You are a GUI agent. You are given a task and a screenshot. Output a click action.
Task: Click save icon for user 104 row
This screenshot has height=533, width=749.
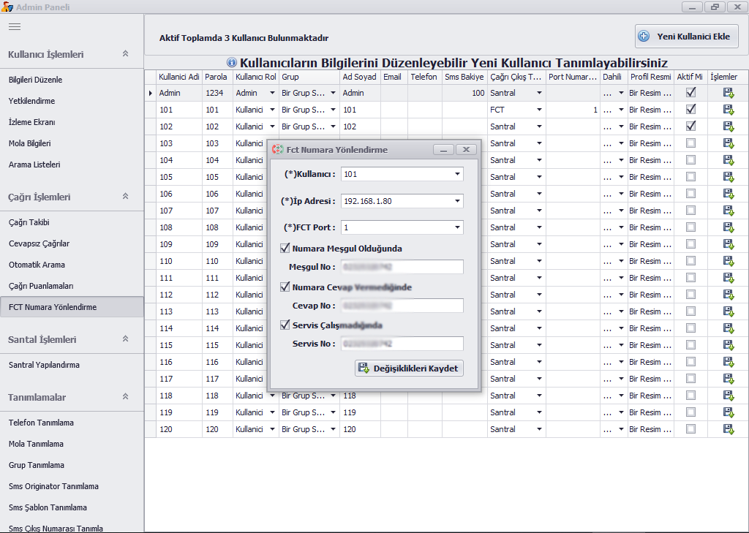(728, 160)
